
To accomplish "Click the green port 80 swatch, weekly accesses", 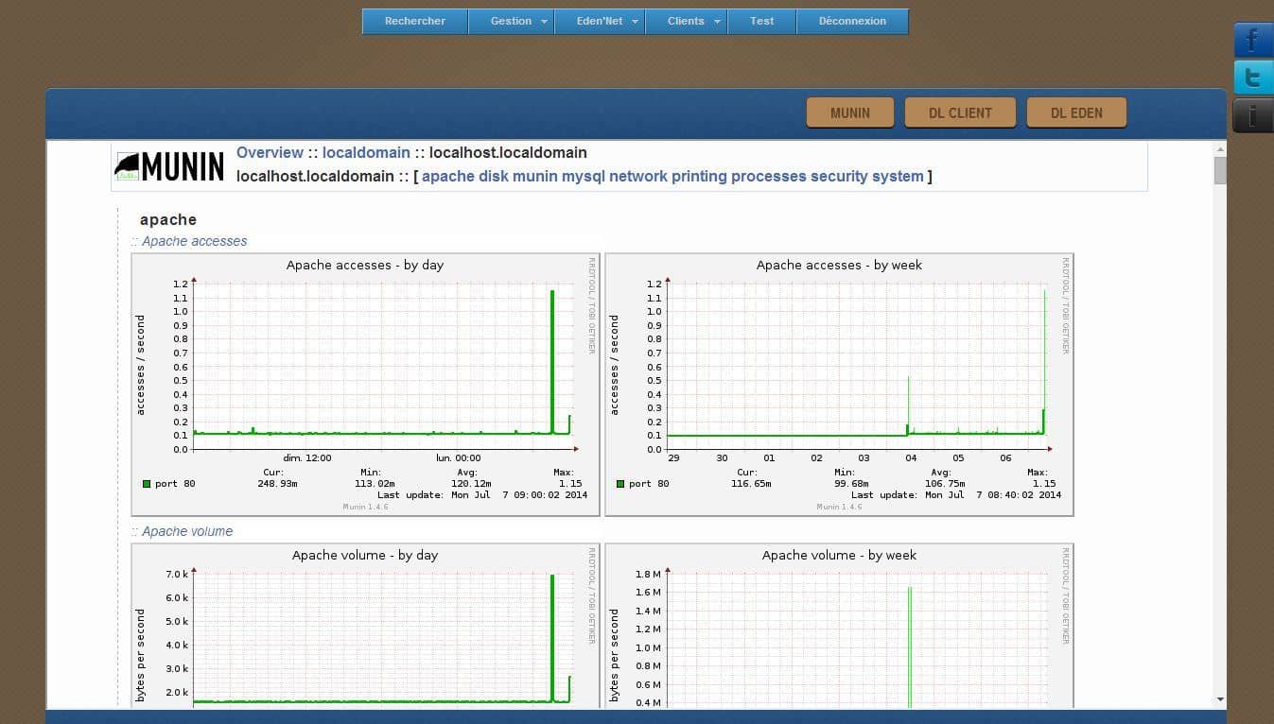I will pos(620,484).
